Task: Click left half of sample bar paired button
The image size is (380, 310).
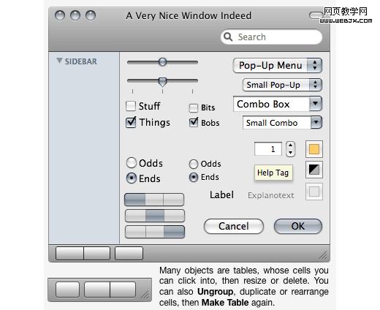Action: [97, 290]
